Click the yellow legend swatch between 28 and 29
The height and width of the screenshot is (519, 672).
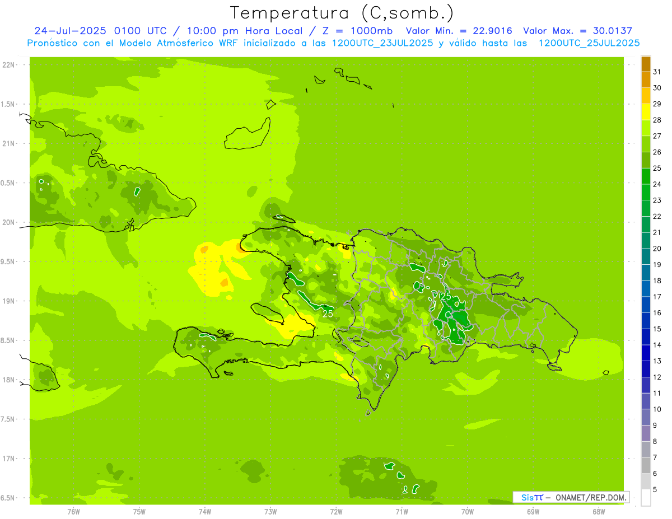[646, 112]
